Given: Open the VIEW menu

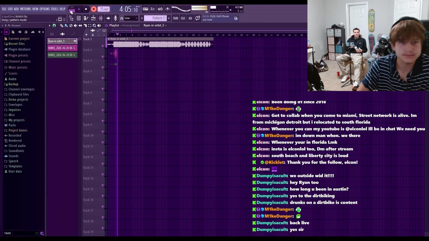Looking at the screenshot, I should (35, 9).
